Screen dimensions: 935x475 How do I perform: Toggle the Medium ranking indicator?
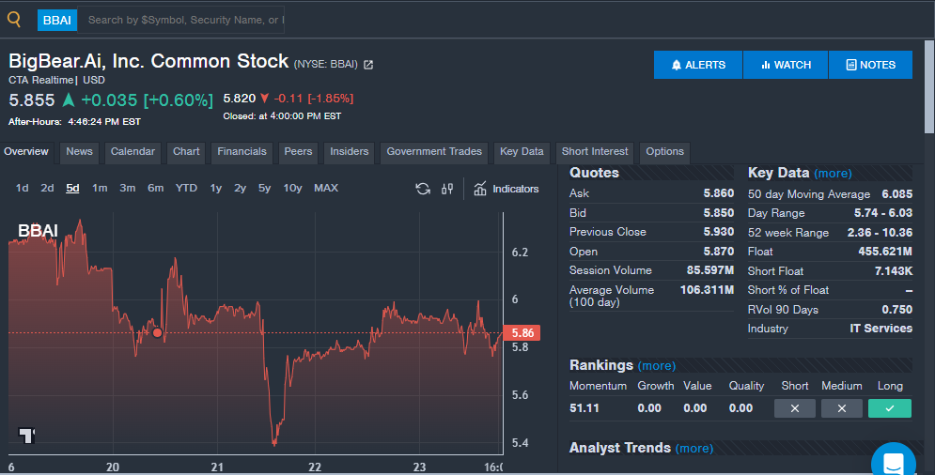(841, 408)
